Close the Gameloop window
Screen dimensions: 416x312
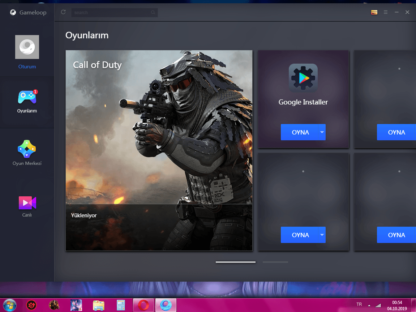click(407, 12)
